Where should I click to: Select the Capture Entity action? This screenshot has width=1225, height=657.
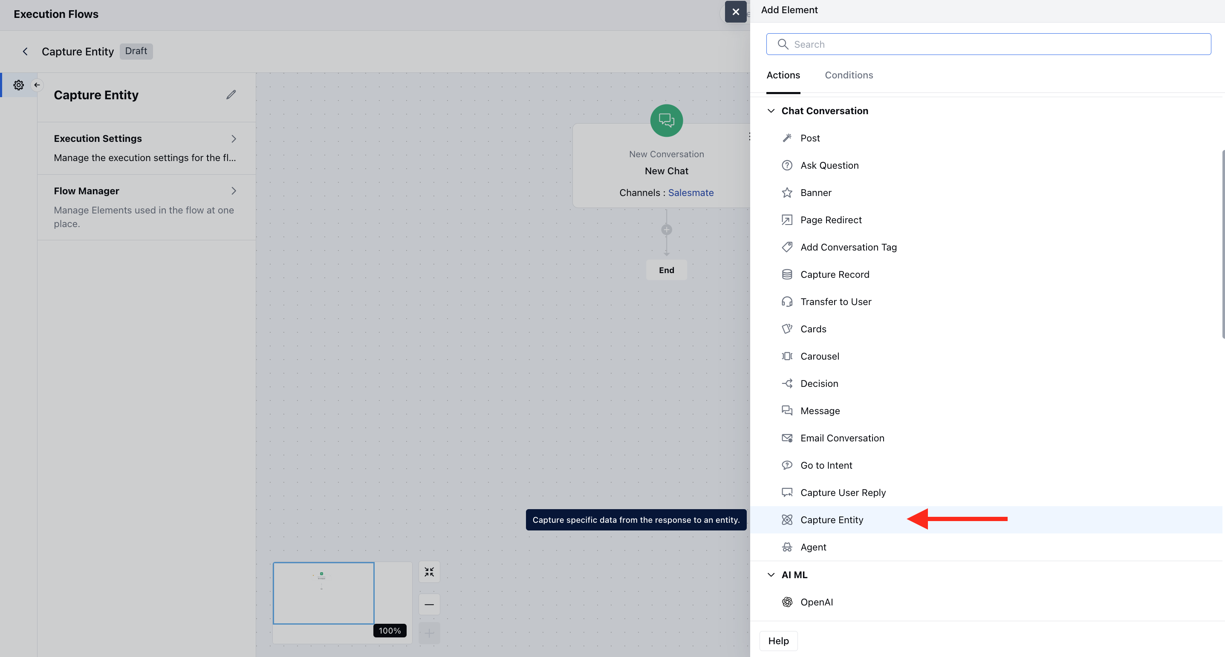coord(986,520)
